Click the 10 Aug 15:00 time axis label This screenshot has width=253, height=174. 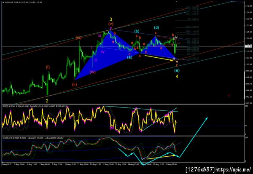(x=70, y=164)
